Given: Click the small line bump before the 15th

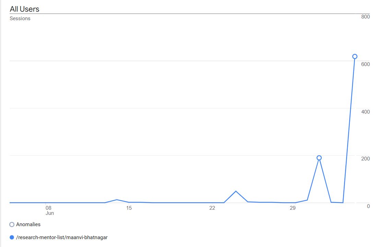Looking at the screenshot, I should (x=117, y=199).
